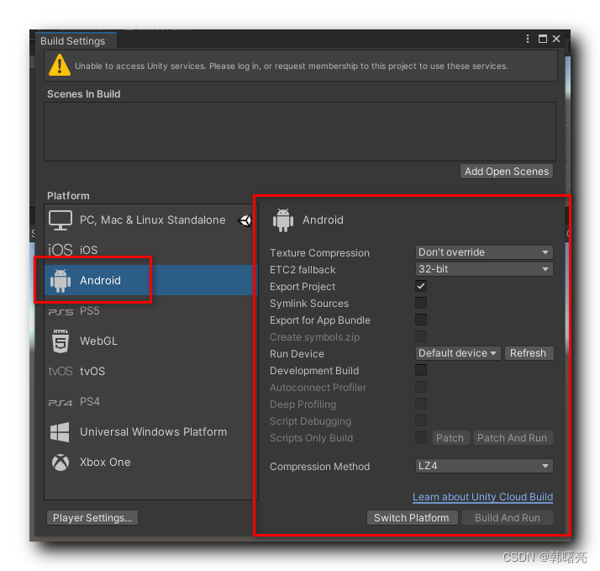Image resolution: width=600 pixels, height=571 pixels.
Task: Click the Patch And Run button
Action: pos(513,438)
